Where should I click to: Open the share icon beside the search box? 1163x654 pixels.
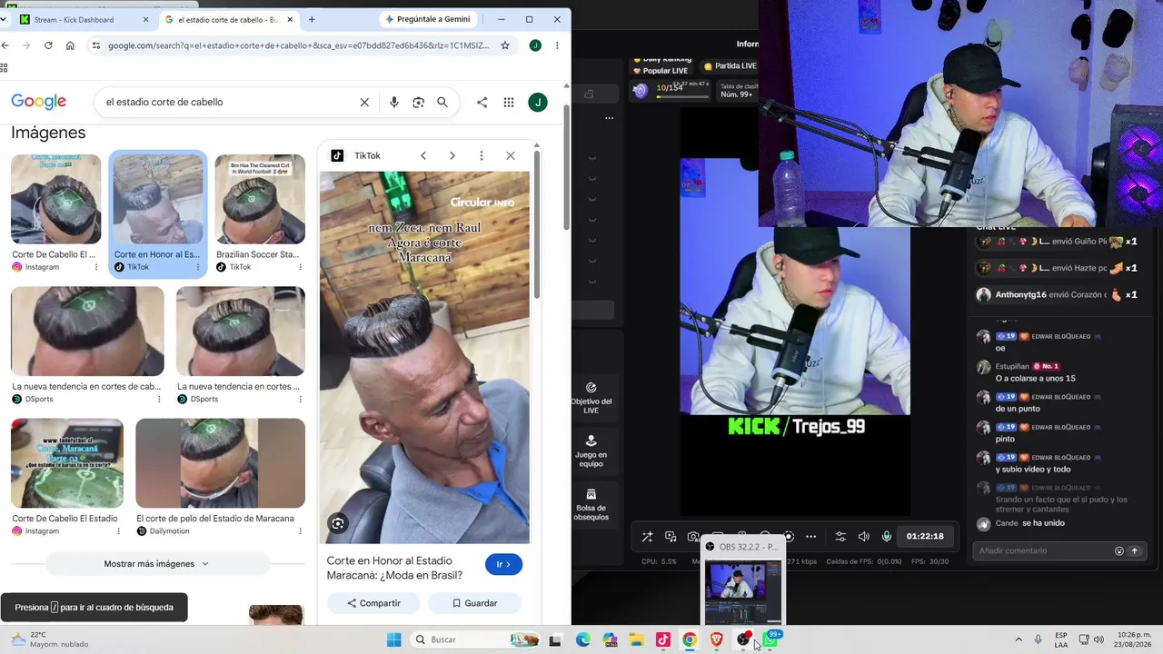click(482, 103)
